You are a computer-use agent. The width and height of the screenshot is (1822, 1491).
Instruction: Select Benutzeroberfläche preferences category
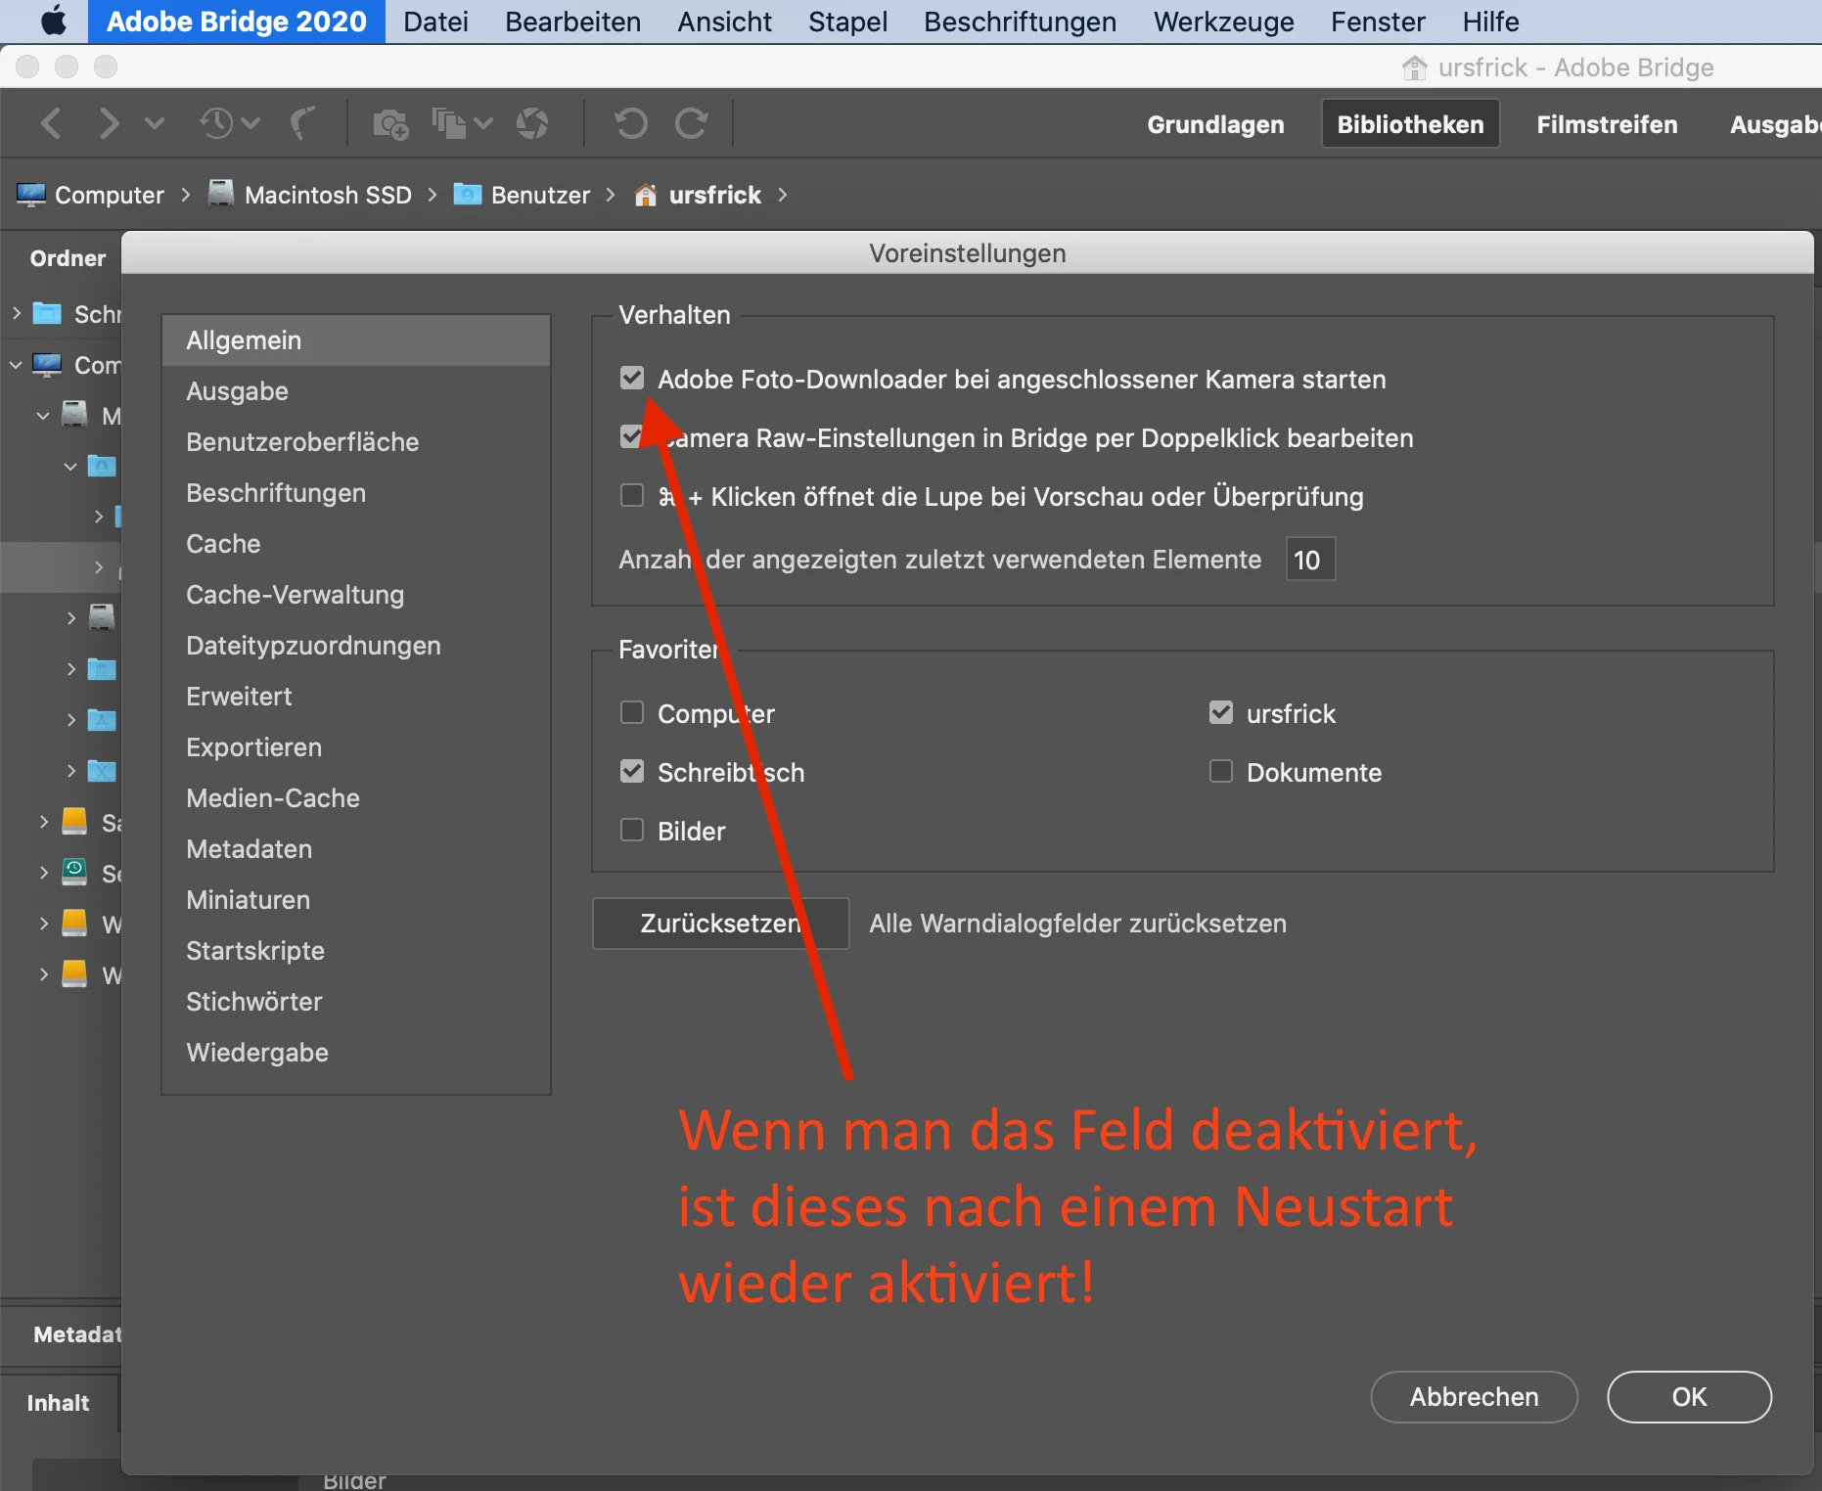coord(356,442)
